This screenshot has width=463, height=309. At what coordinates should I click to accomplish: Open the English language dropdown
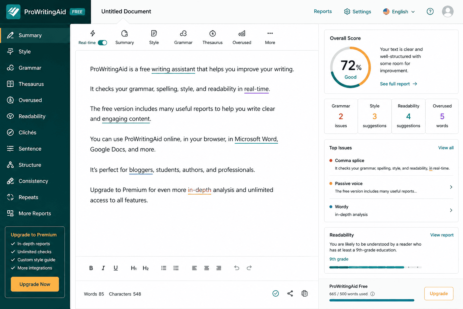pos(399,11)
